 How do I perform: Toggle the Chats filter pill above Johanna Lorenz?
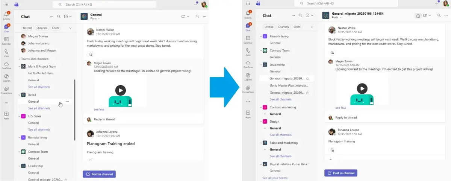coord(55,28)
